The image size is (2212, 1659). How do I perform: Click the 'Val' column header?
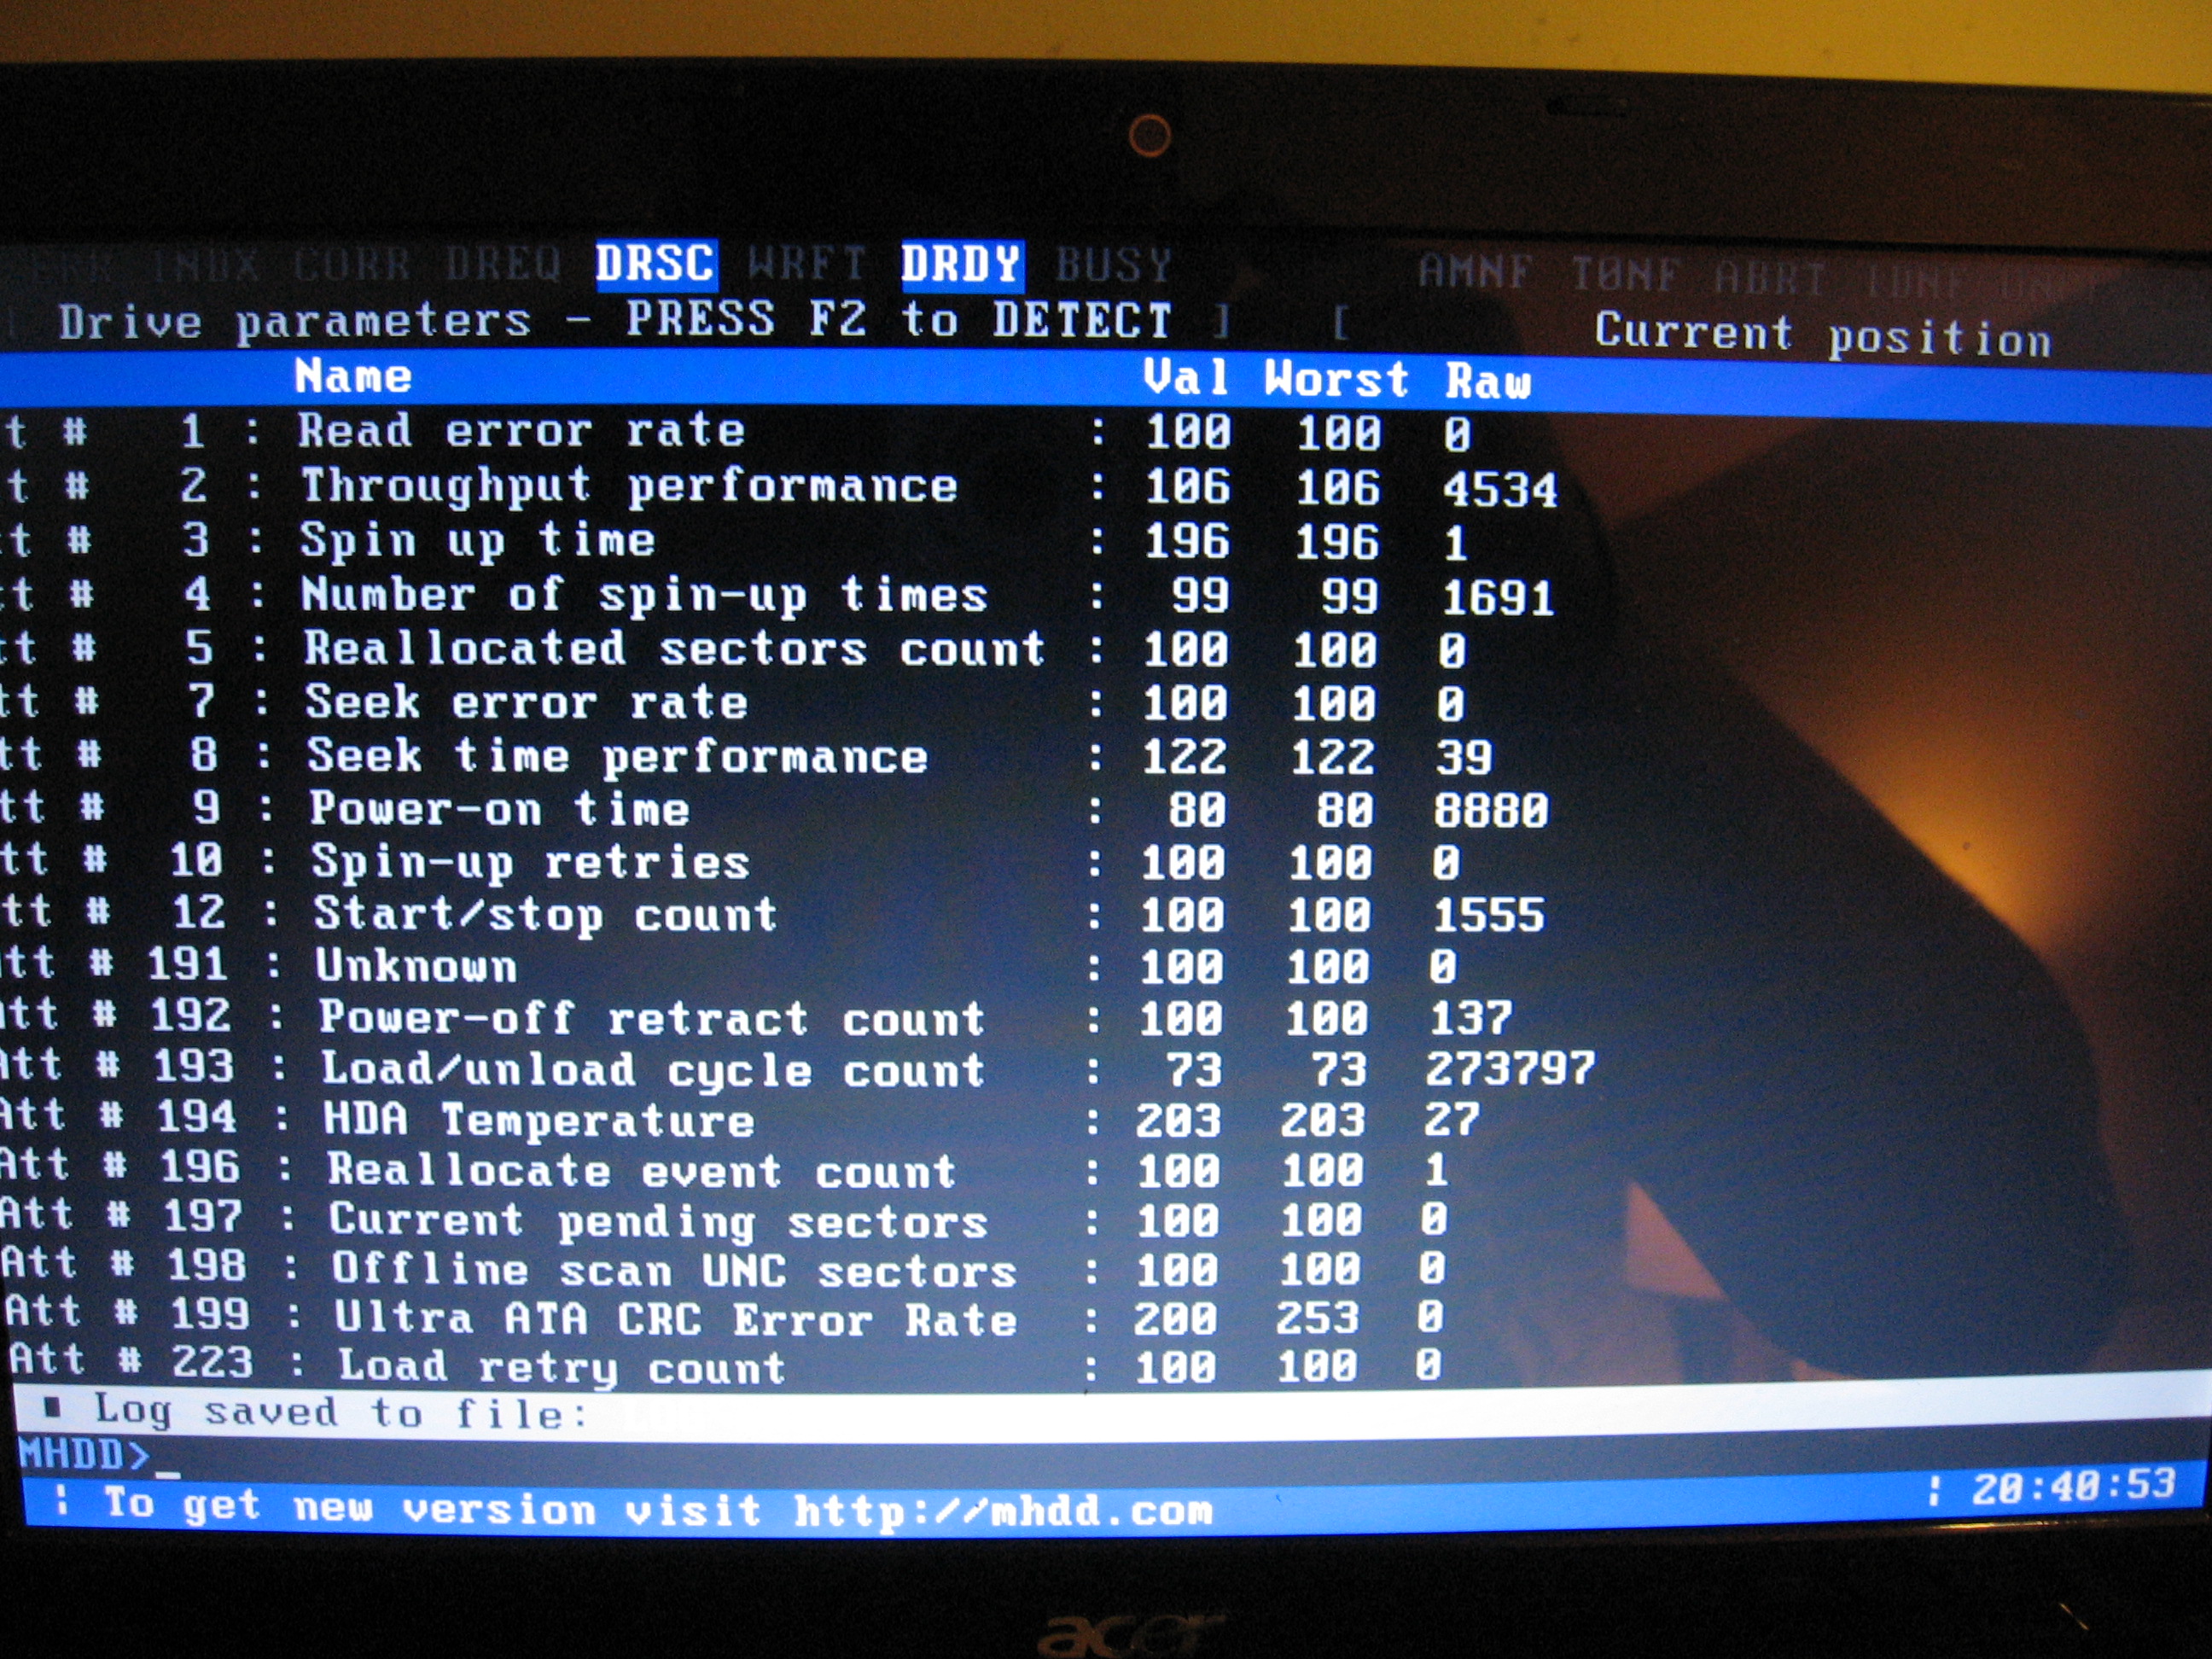coord(1186,379)
